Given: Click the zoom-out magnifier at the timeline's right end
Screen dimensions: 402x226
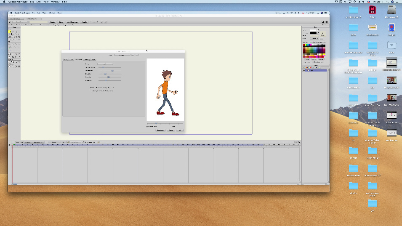Looking at the screenshot, I should [296, 142].
